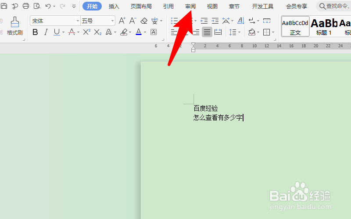Save the document with the Save icon

click(4, 6)
